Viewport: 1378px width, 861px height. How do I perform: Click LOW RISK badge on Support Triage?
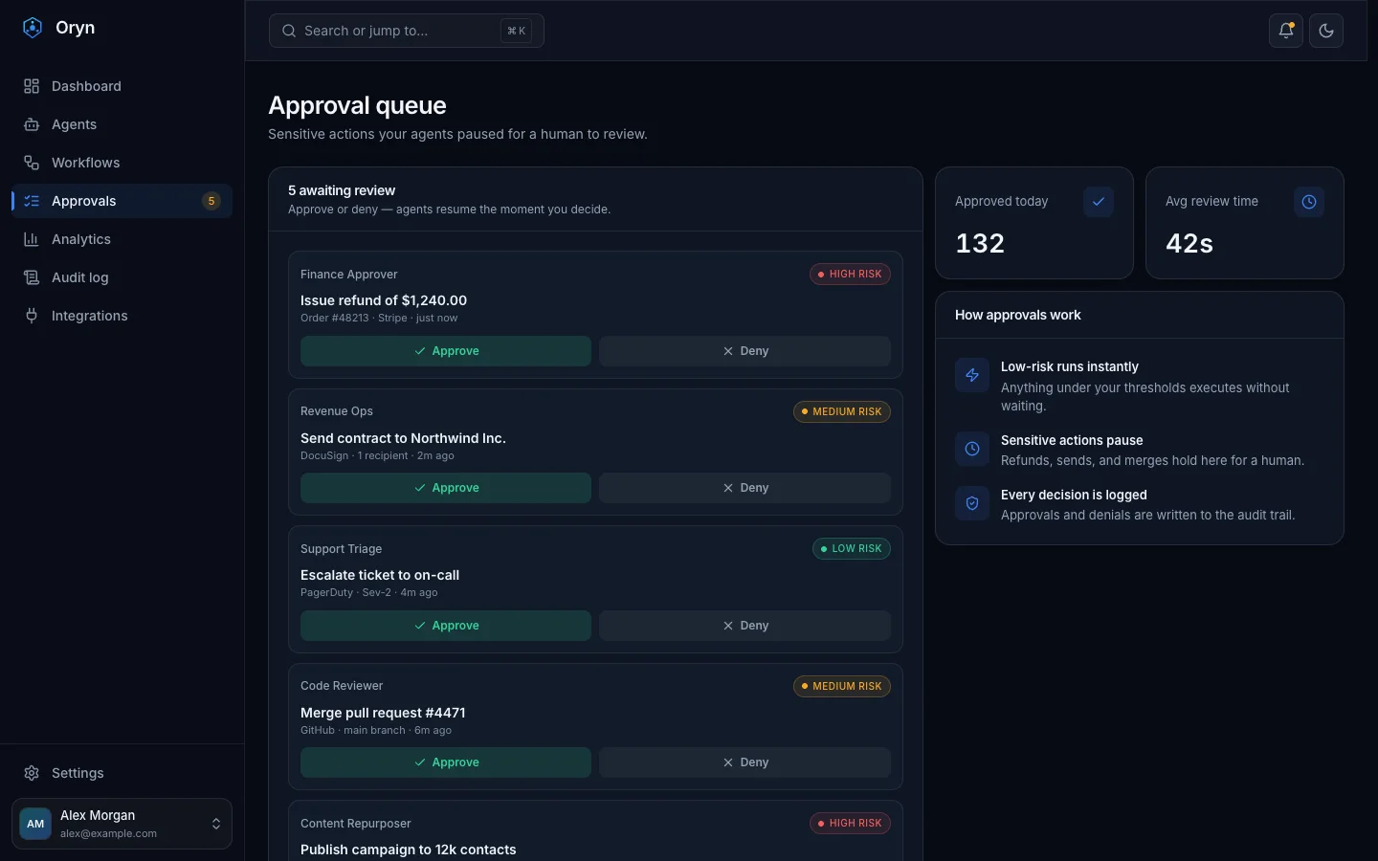pos(852,548)
